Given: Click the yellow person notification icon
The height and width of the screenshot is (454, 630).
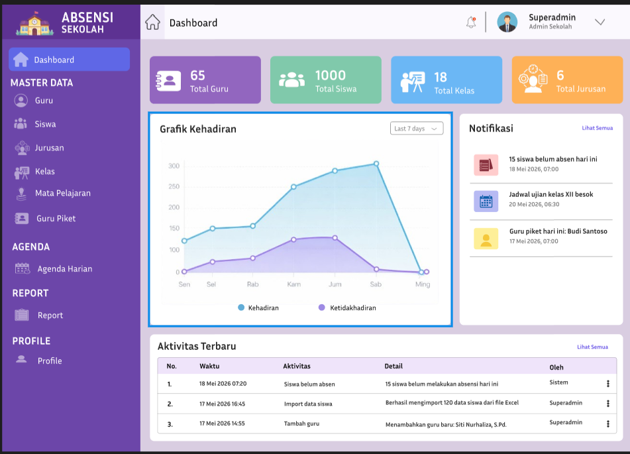Looking at the screenshot, I should (x=486, y=239).
